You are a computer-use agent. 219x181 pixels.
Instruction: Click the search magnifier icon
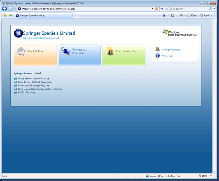coord(210,9)
